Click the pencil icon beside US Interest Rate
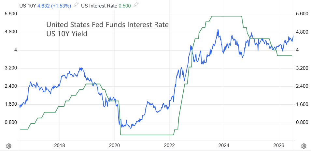 coord(136,5)
